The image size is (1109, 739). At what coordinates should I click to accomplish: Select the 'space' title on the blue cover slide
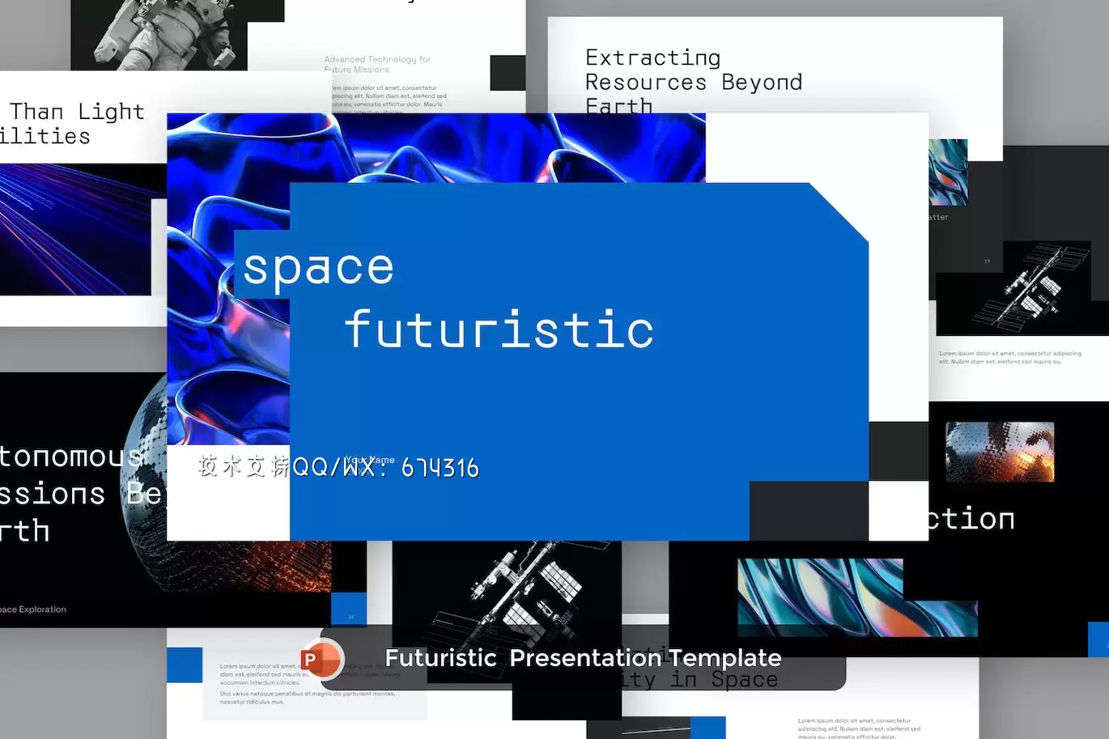(318, 267)
